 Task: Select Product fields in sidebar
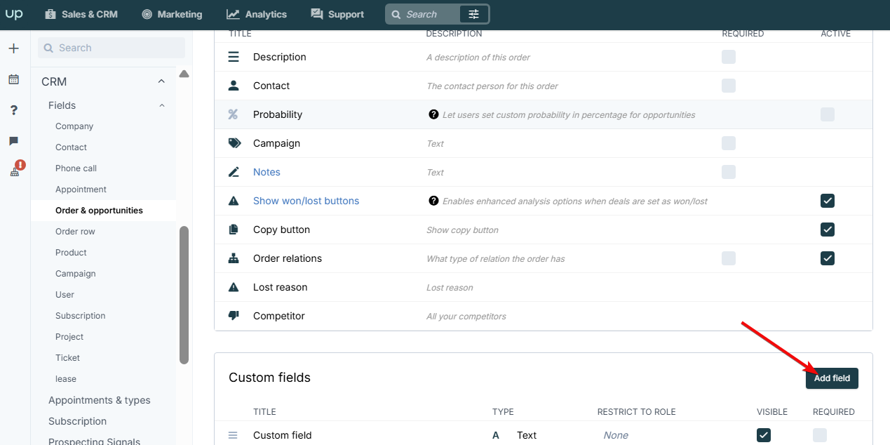pos(71,253)
